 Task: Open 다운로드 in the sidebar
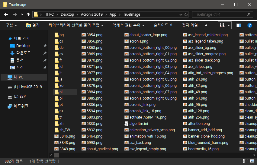pyautogui.click(x=24, y=53)
